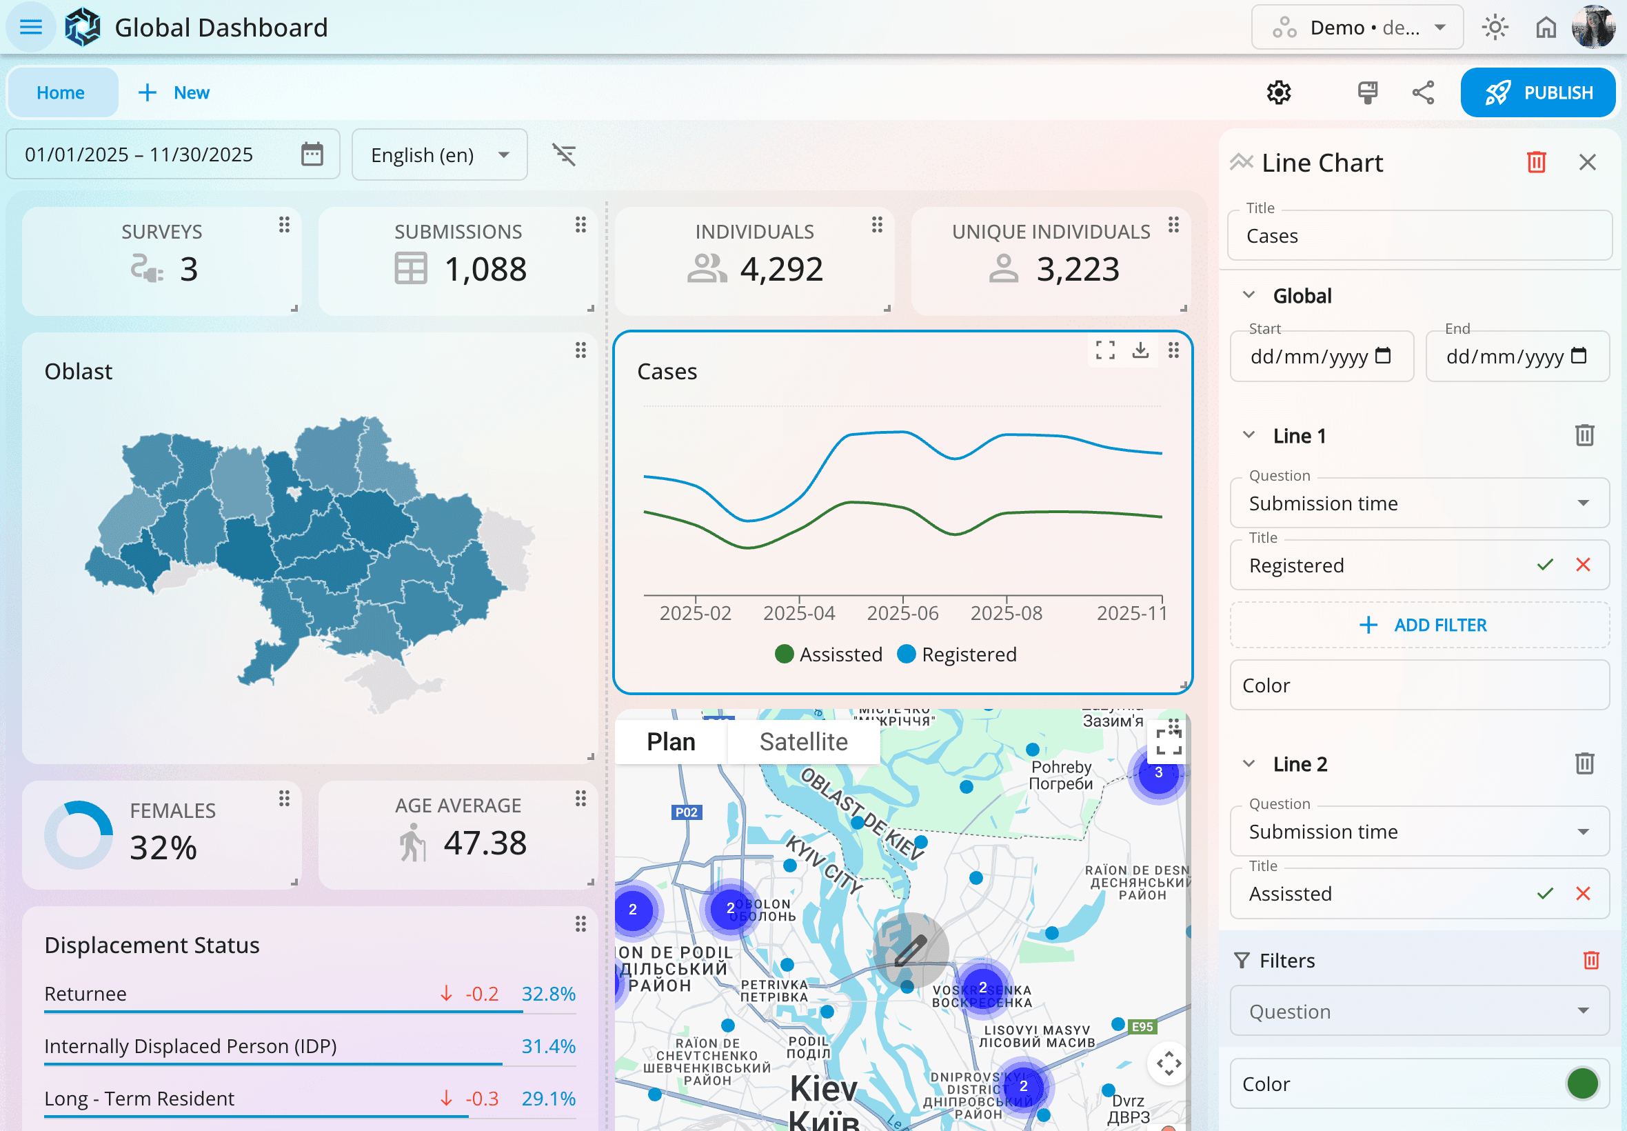Clear active dashboard filters
1627x1131 pixels.
565,154
